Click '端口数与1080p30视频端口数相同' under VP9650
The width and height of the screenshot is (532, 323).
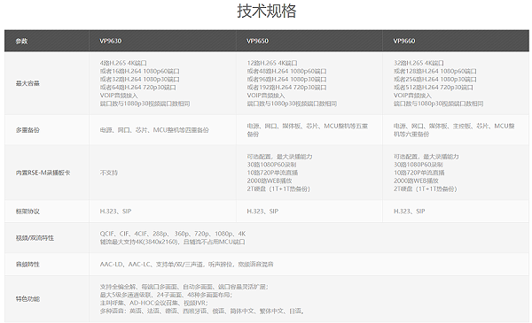292,104
